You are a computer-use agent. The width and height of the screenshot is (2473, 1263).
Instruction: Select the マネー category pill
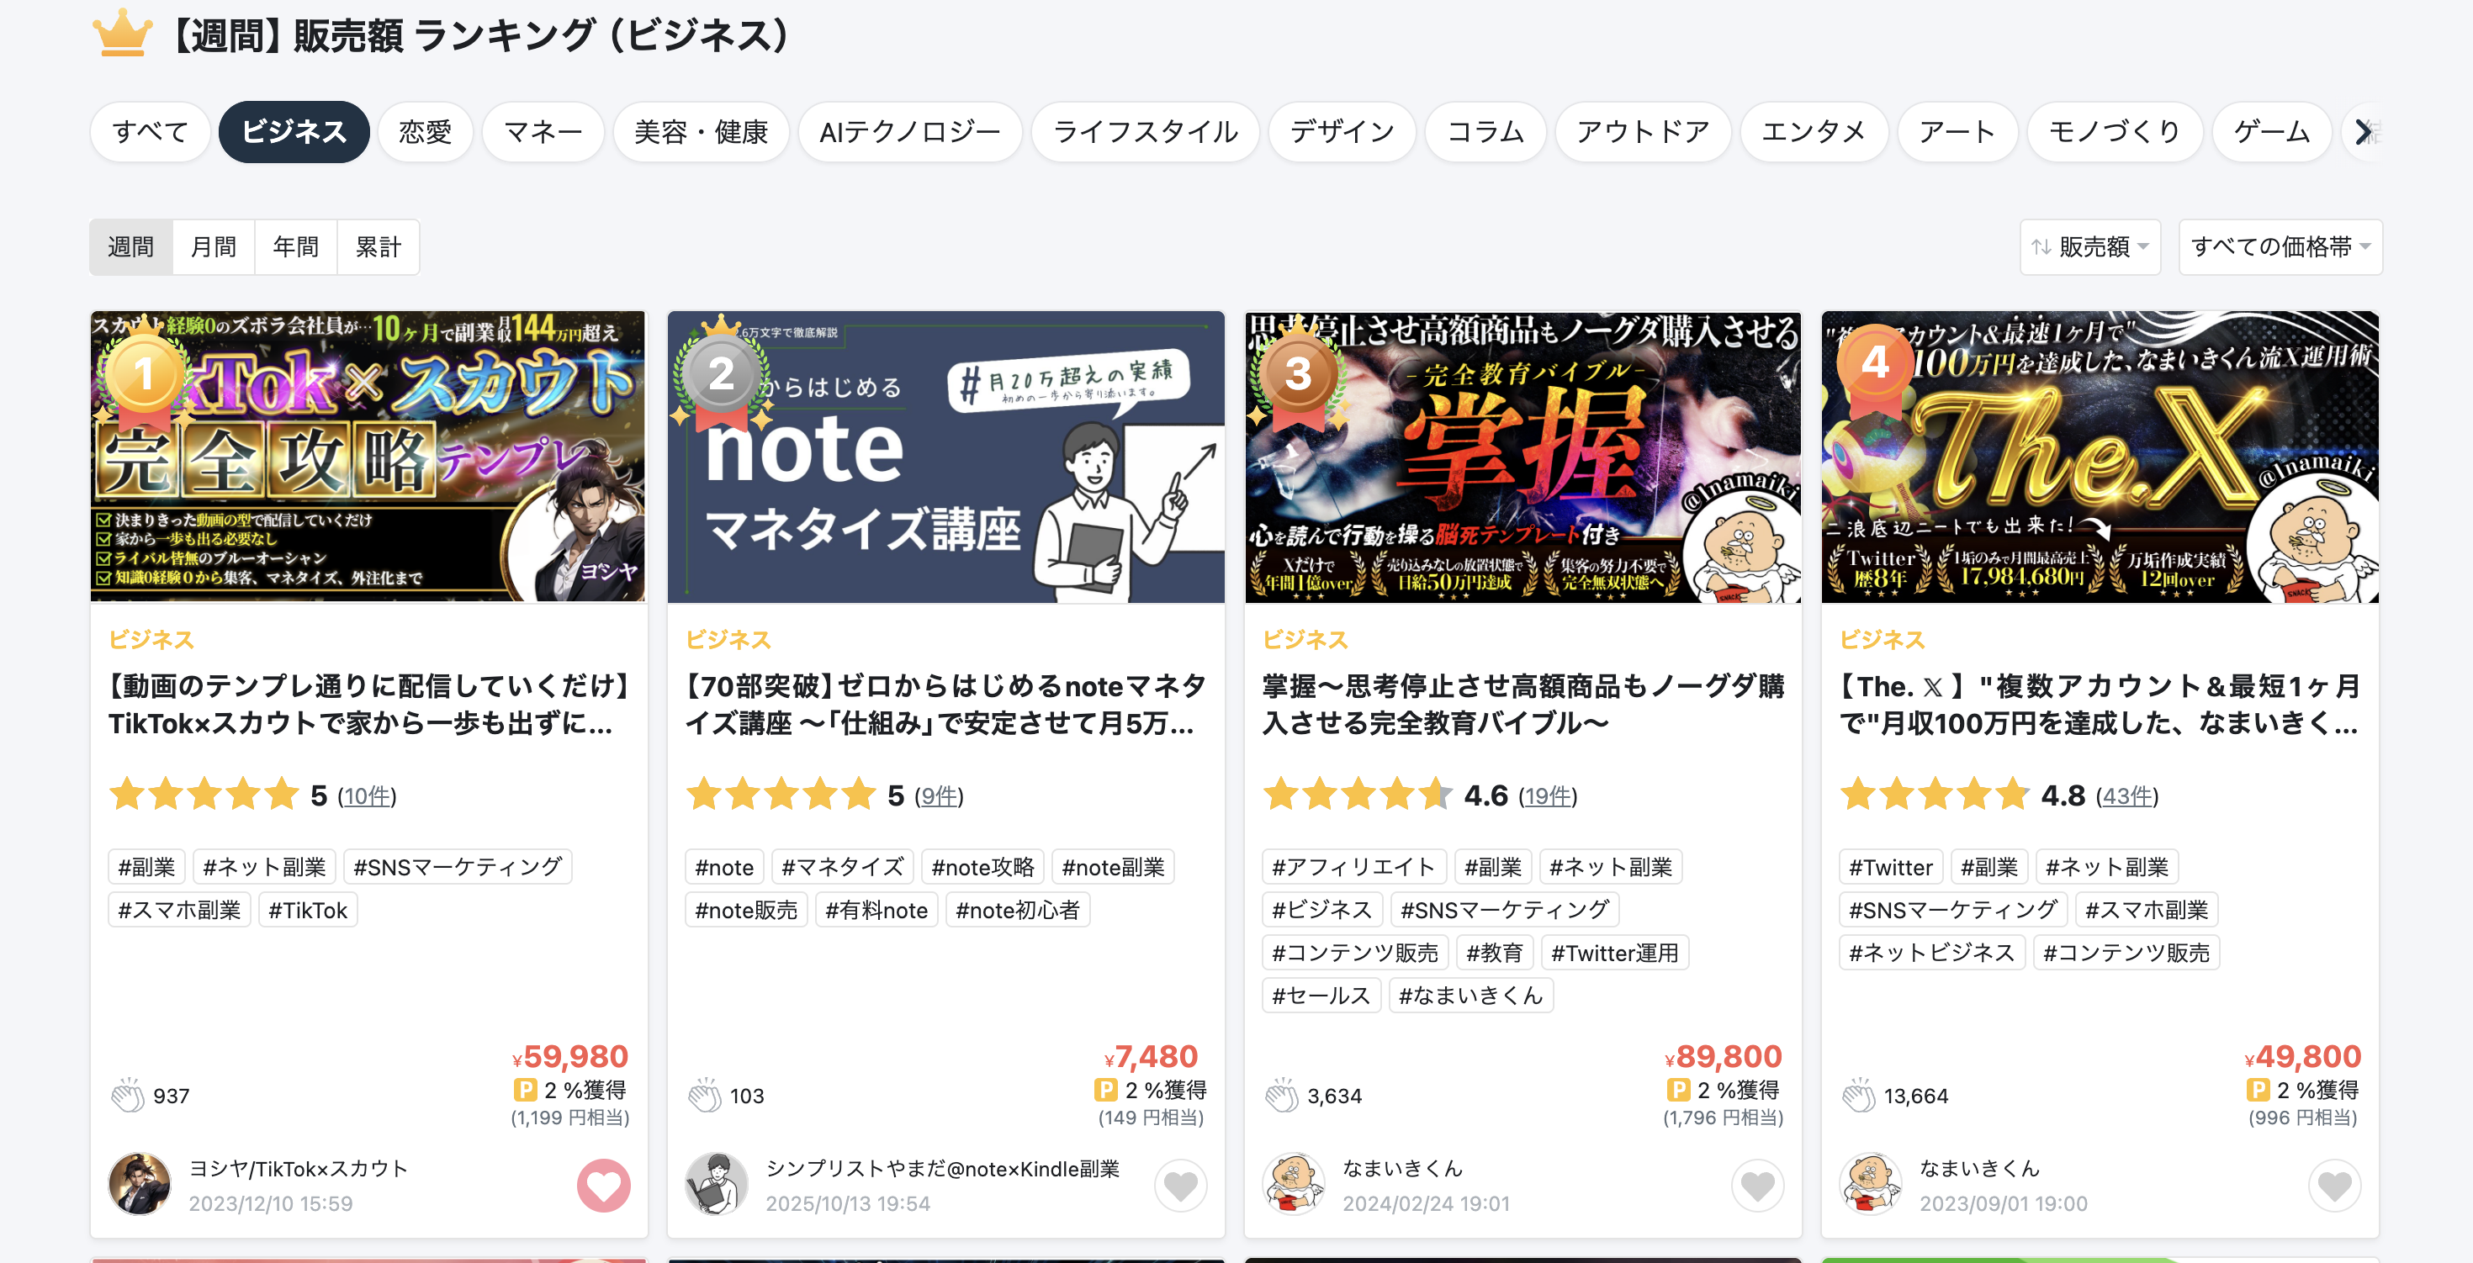click(x=543, y=131)
